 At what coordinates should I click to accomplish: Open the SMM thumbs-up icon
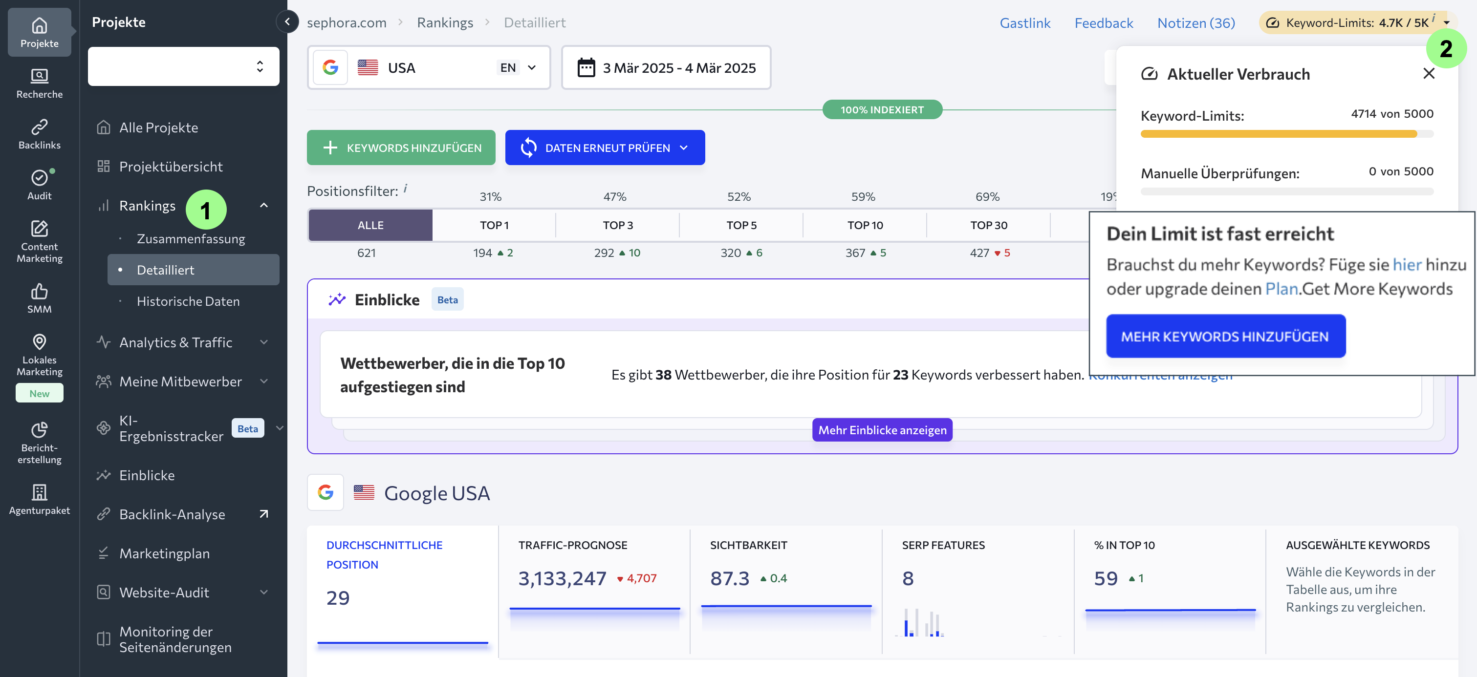39,291
